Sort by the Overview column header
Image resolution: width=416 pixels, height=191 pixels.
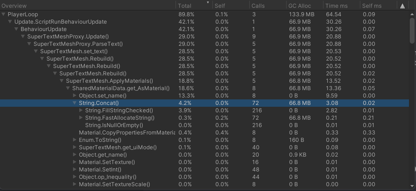click(88, 6)
